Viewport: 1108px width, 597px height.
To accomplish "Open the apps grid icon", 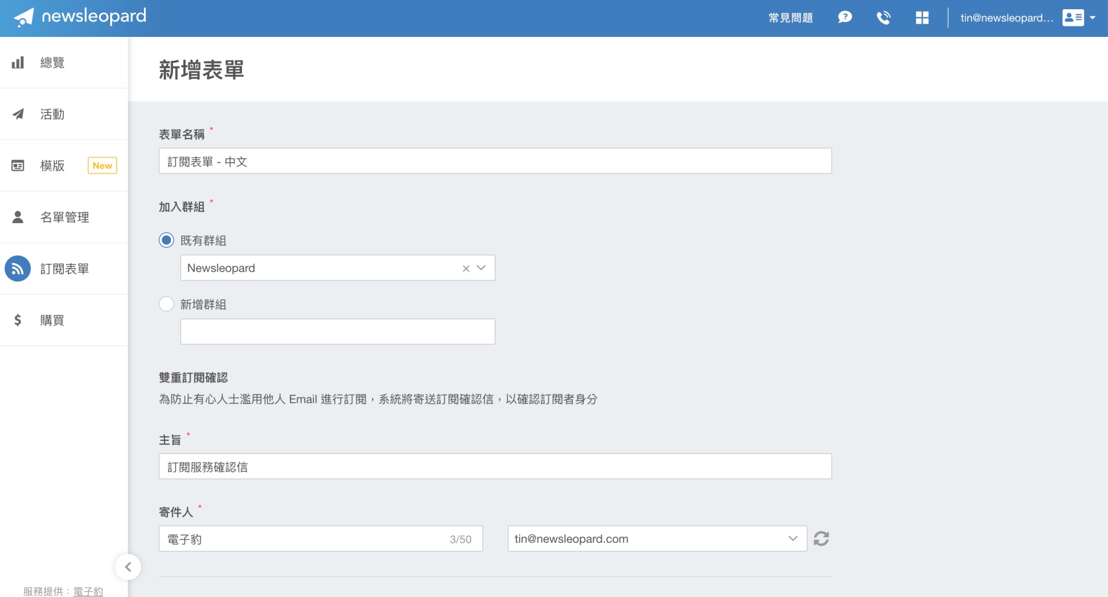I will (x=922, y=18).
